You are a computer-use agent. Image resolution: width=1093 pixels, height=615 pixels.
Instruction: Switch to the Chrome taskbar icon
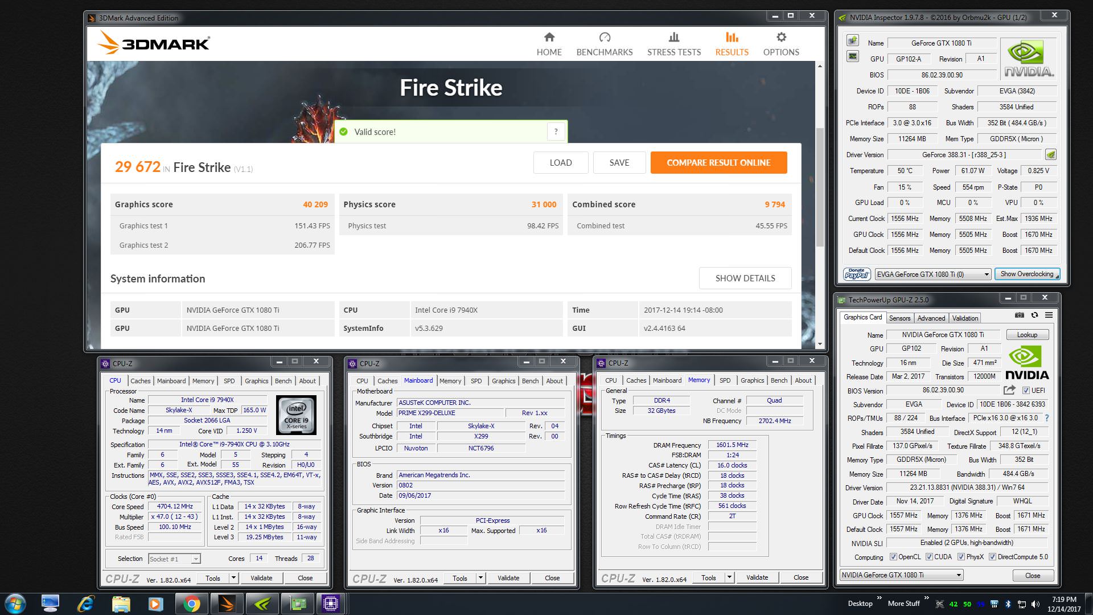coord(191,604)
